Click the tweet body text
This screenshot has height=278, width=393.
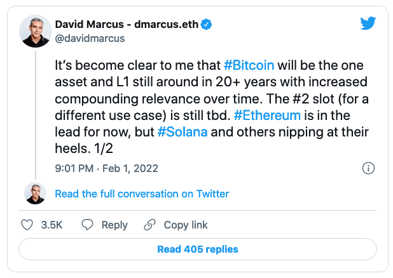click(x=191, y=100)
